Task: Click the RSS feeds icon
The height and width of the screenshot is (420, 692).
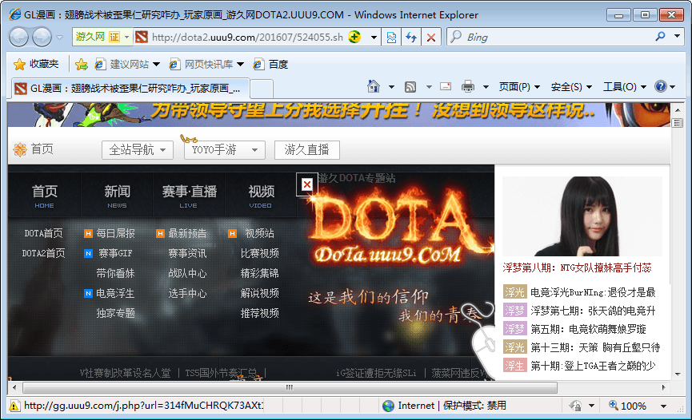Action: coord(410,87)
